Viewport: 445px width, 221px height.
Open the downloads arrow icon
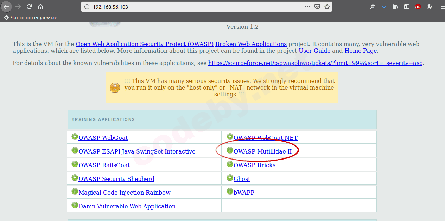coord(384,7)
